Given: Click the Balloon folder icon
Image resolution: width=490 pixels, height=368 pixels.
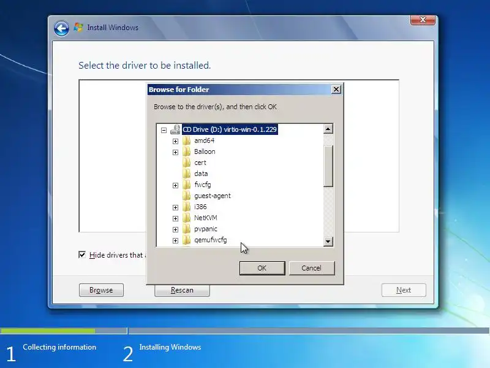Looking at the screenshot, I should coord(187,151).
